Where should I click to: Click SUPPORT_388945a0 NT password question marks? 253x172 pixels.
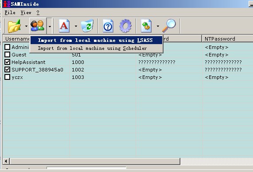coord(223,70)
